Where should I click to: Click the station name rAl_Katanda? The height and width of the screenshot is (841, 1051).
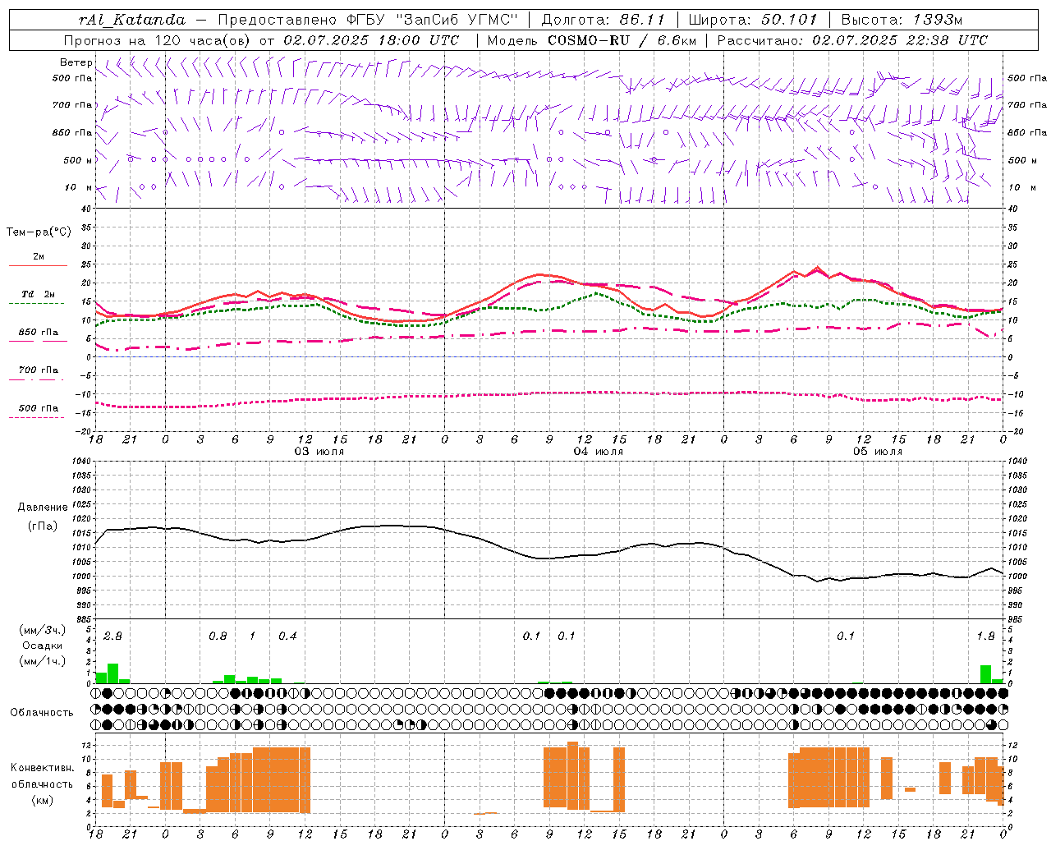click(132, 20)
